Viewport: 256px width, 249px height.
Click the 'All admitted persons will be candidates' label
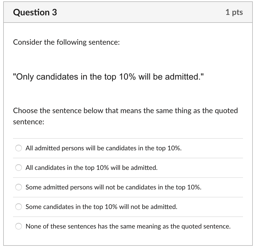[104, 148]
